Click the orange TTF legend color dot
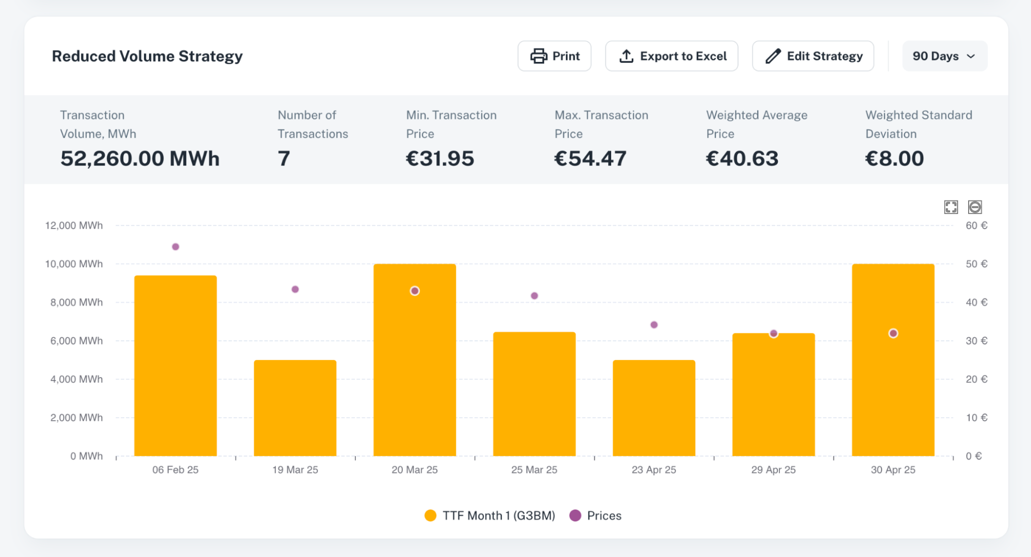The height and width of the screenshot is (557, 1031). 430,516
